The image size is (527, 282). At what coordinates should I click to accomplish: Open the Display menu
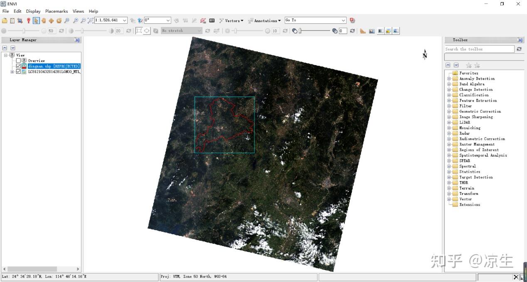click(x=33, y=11)
